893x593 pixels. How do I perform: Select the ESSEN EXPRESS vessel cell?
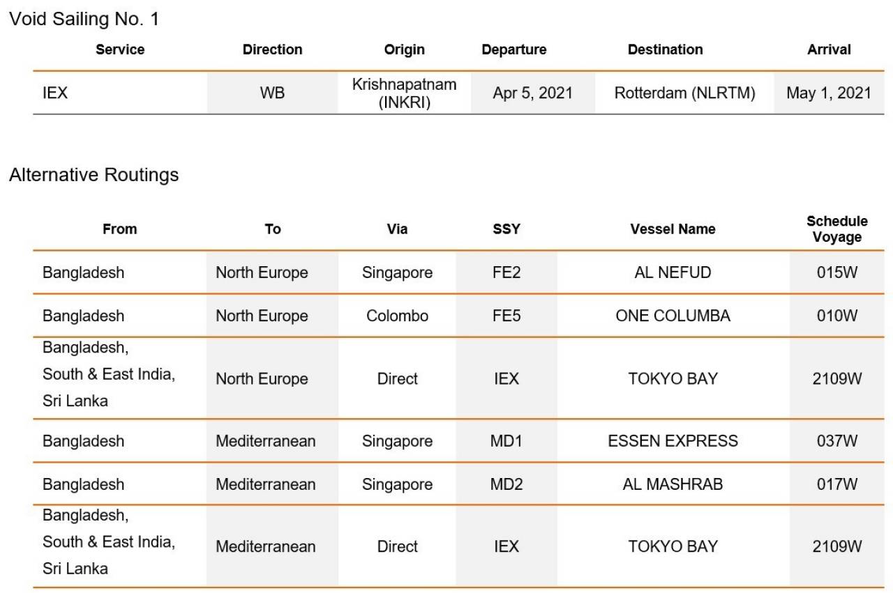[x=673, y=441]
